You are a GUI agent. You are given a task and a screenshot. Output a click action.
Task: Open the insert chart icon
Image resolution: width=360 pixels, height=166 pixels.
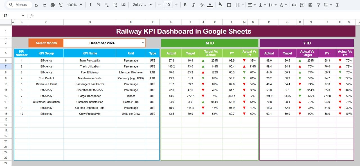click(x=310, y=5)
